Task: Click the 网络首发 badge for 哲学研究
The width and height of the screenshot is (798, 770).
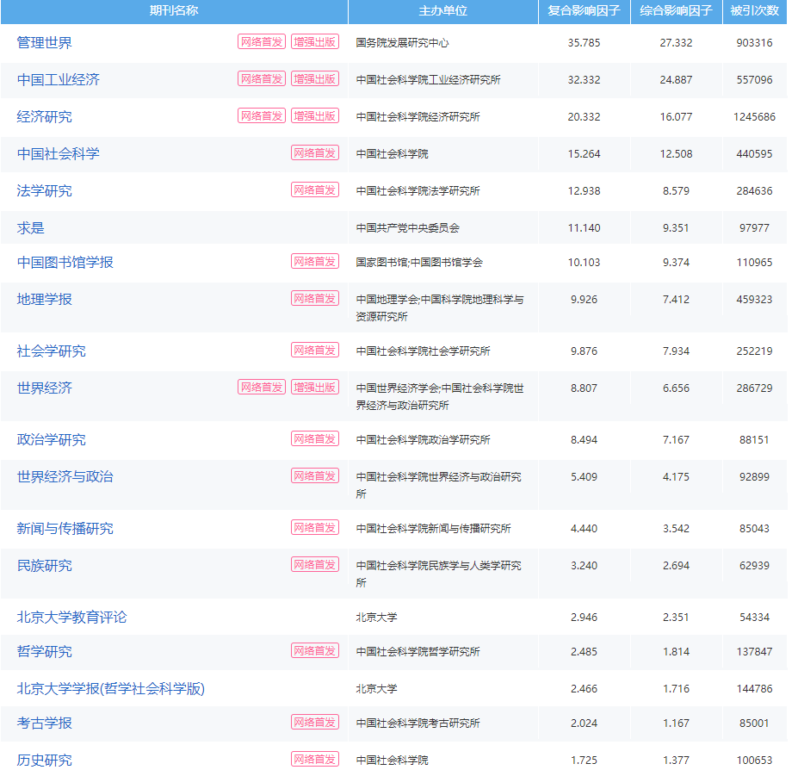Action: click(x=314, y=650)
